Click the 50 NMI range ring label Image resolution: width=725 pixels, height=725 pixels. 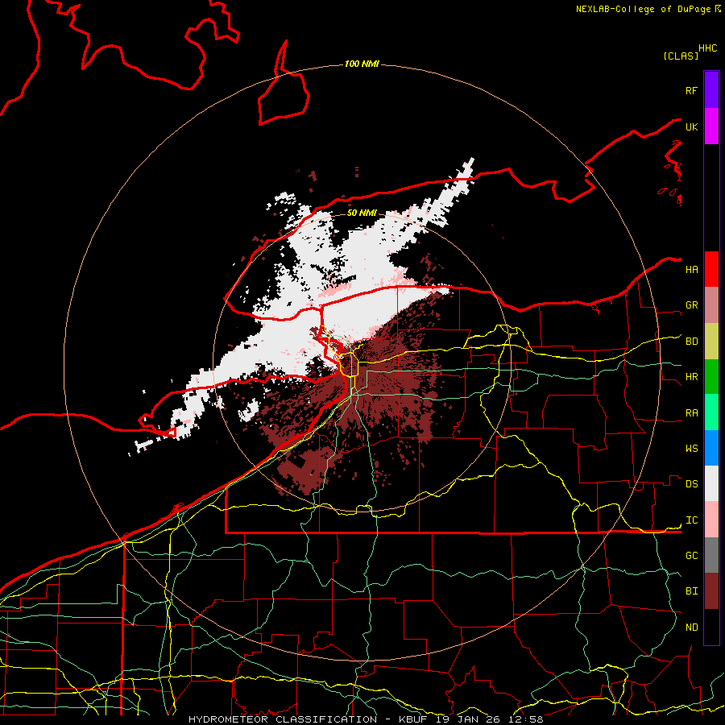point(362,213)
